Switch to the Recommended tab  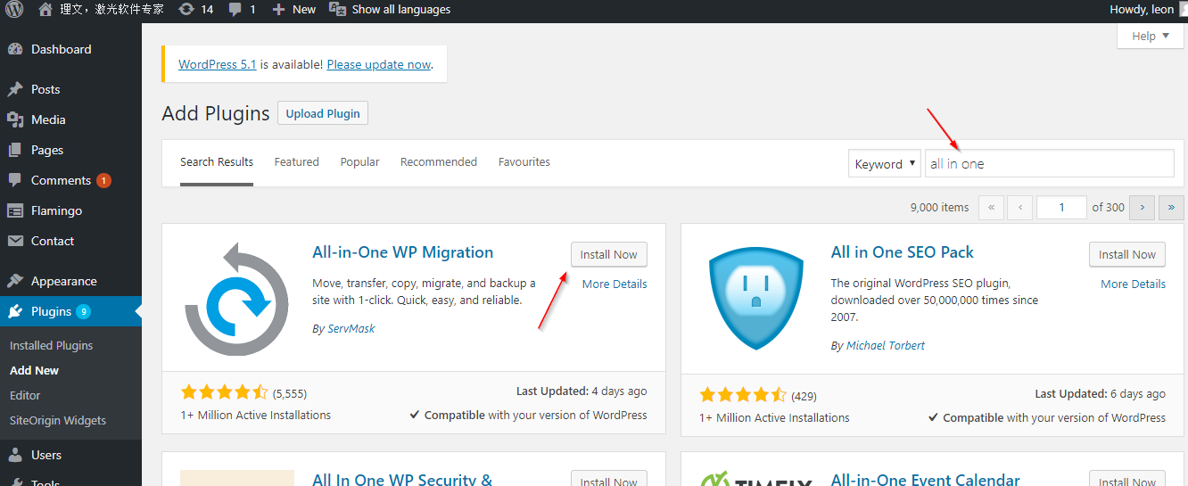(438, 162)
